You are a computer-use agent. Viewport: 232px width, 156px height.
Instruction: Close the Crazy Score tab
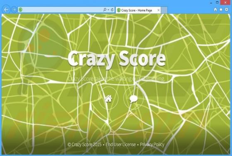click(x=158, y=10)
